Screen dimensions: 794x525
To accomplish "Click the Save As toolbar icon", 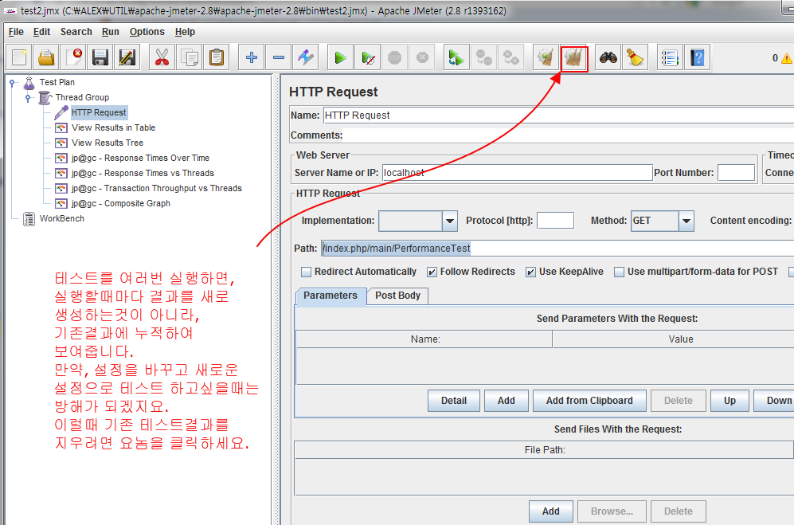I will pyautogui.click(x=127, y=58).
